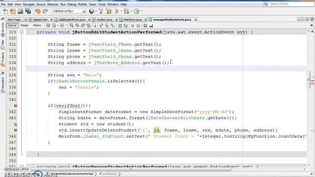Start macro recording with red circle
315x177 pixels.
coord(132,26)
